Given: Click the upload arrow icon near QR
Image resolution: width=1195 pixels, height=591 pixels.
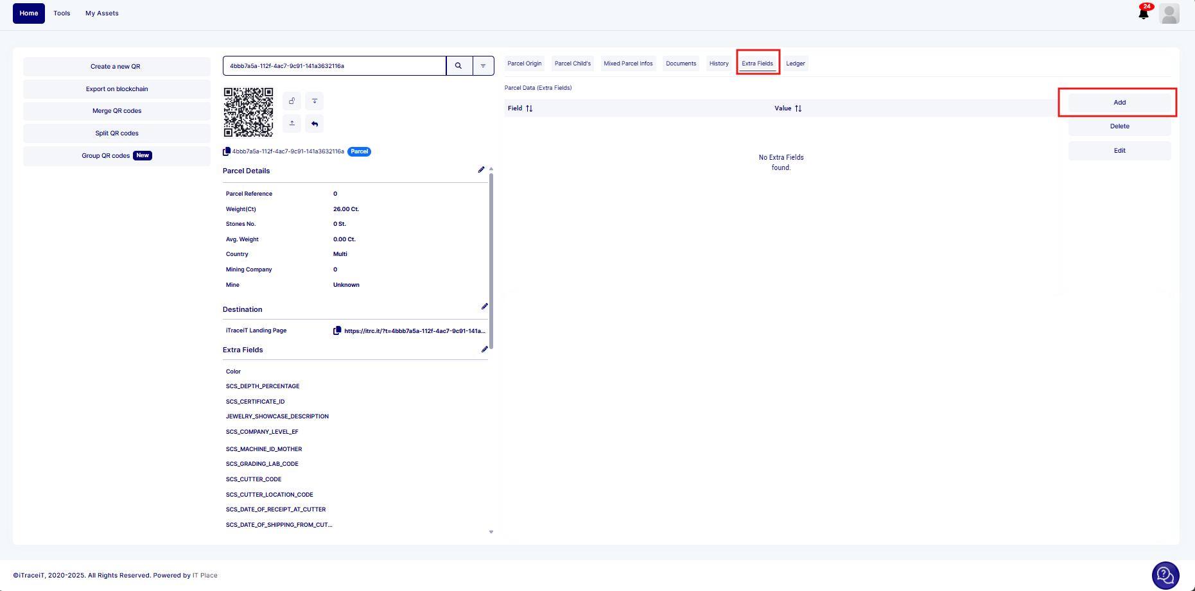Looking at the screenshot, I should pos(292,123).
